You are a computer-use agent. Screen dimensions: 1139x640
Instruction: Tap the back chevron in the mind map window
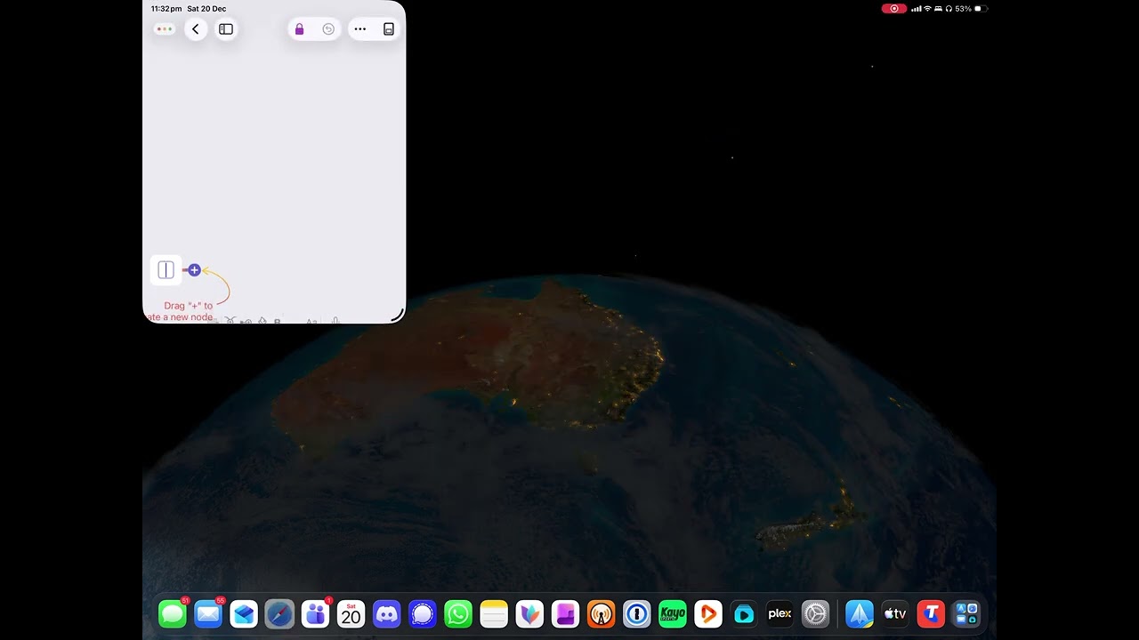(x=196, y=29)
